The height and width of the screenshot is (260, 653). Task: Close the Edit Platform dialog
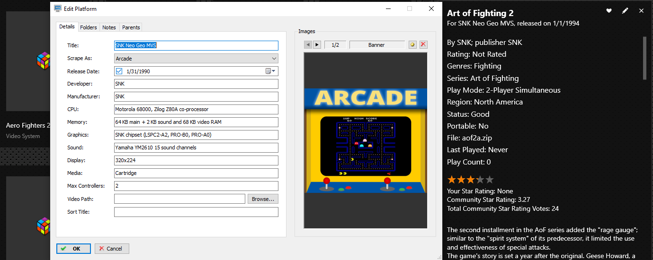click(x=431, y=9)
